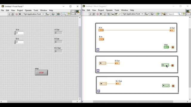Click search magnifier icon in Block Diagram
This screenshot has height=107, width=191.
[179, 14]
